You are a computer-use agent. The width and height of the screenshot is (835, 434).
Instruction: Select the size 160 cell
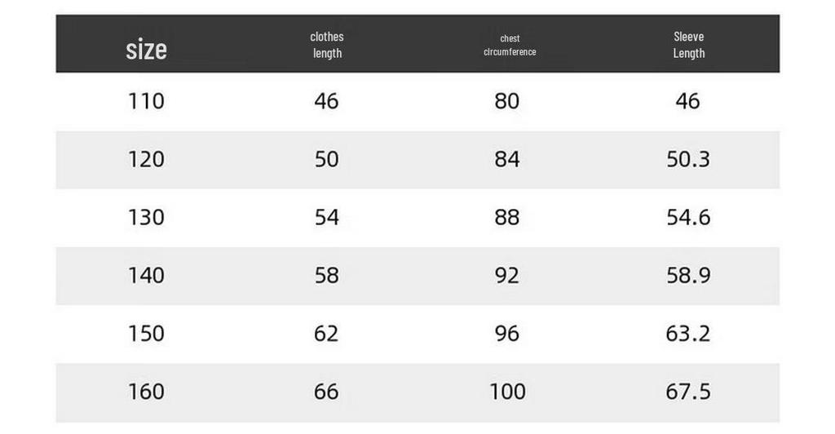(146, 392)
